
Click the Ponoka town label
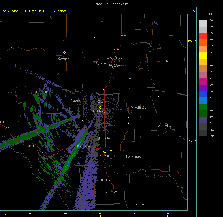(x=124, y=35)
